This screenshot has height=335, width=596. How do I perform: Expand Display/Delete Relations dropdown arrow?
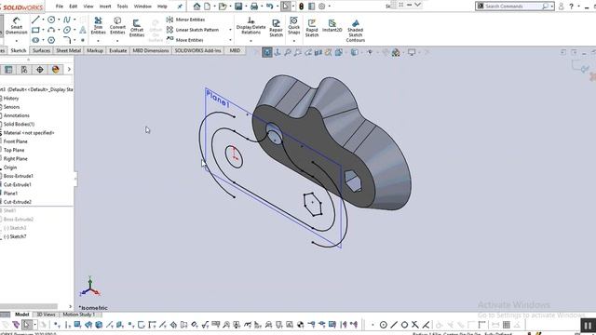click(x=251, y=40)
